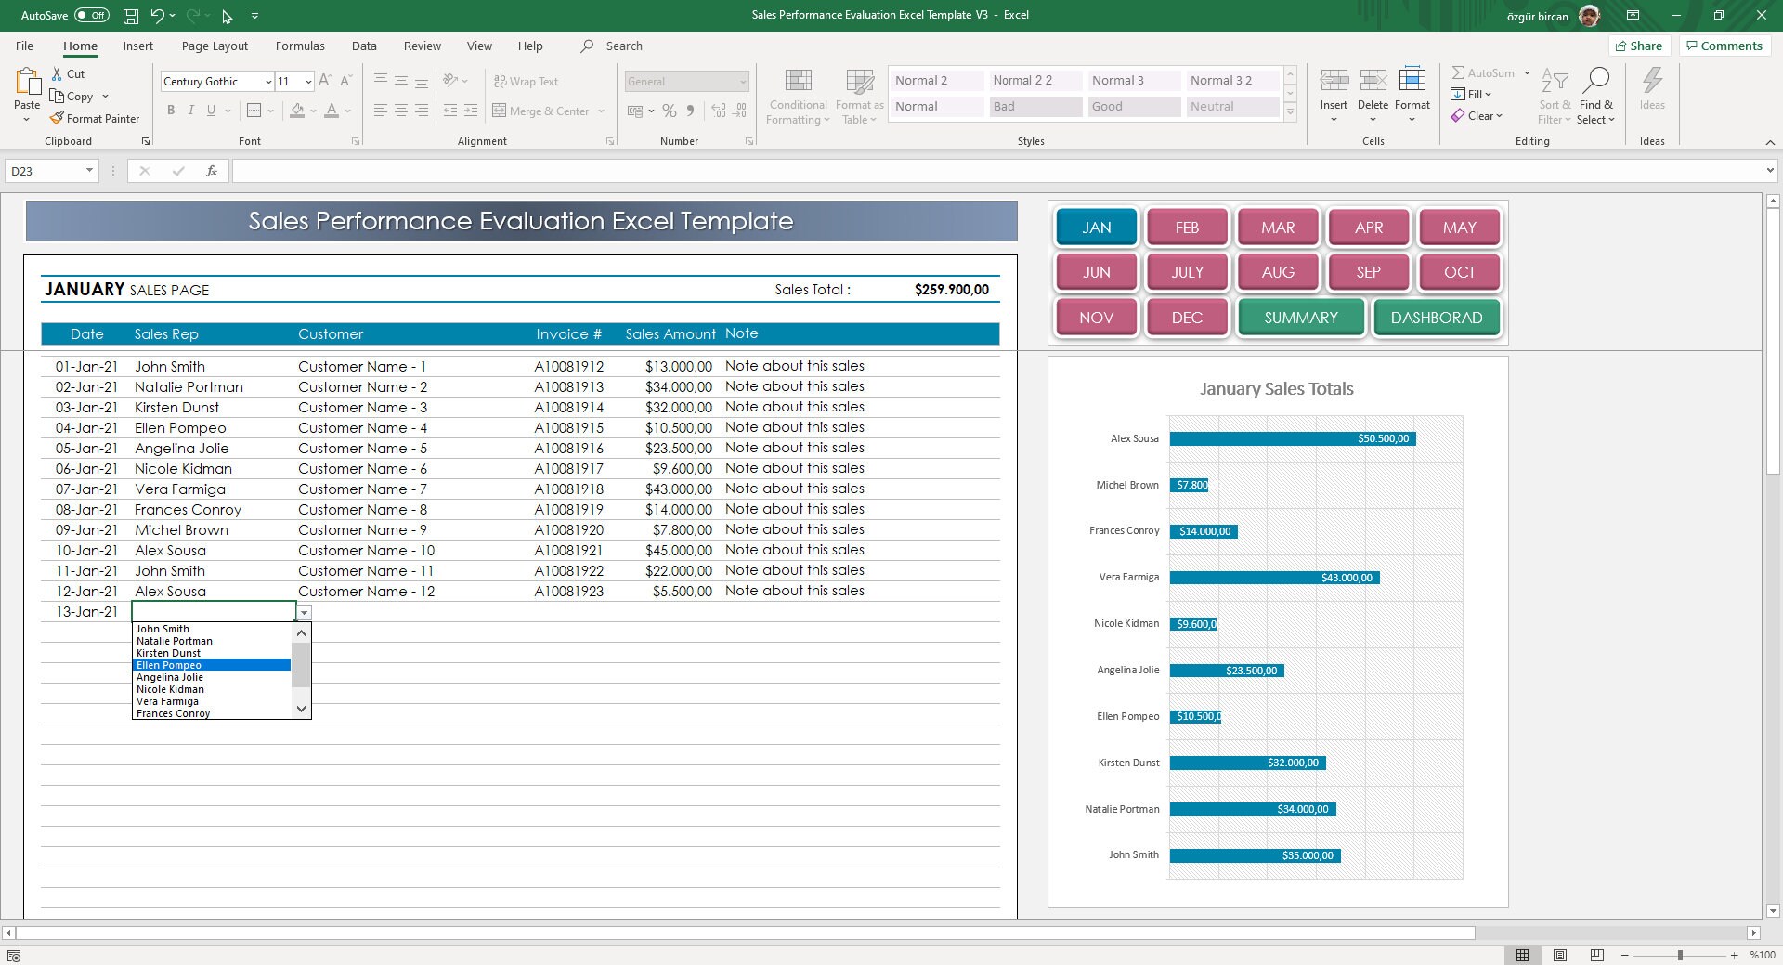Open the SUMMARY sheet button

pyautogui.click(x=1300, y=317)
